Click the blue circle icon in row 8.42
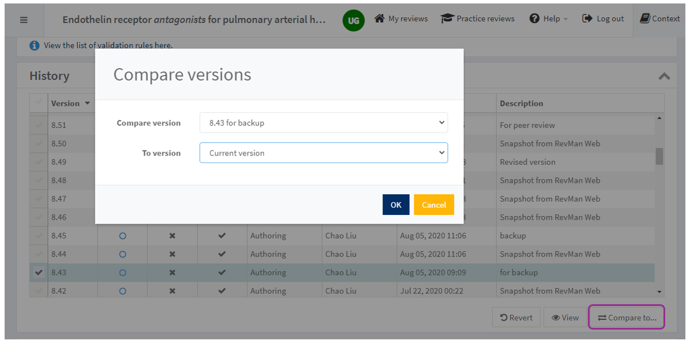This screenshot has height=344, width=690. click(122, 291)
